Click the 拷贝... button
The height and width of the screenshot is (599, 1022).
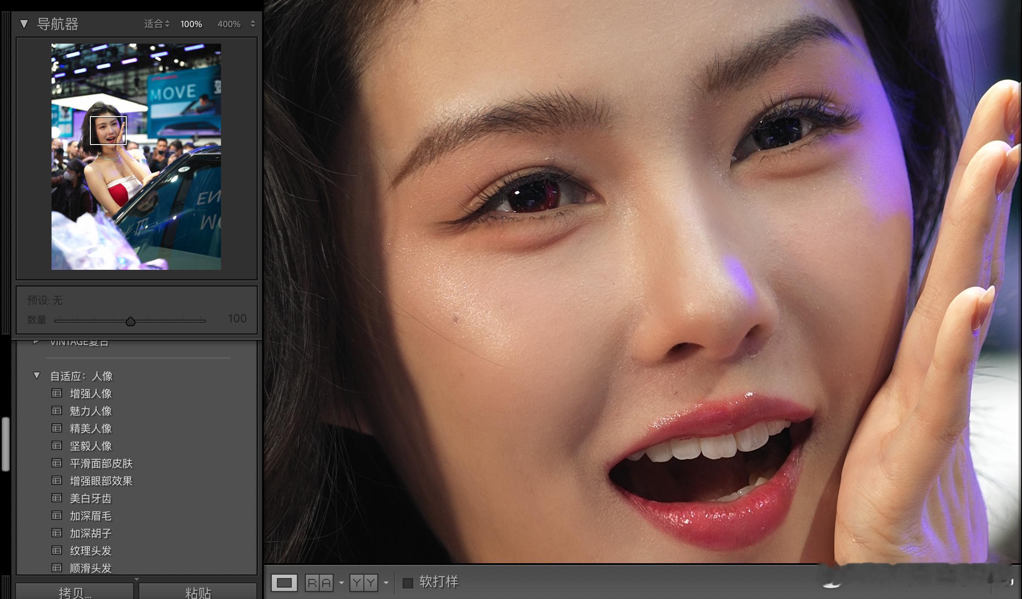point(75,592)
